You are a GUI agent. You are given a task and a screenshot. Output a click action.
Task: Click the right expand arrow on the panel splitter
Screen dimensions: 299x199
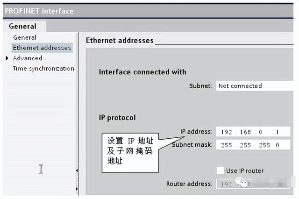pos(77,189)
